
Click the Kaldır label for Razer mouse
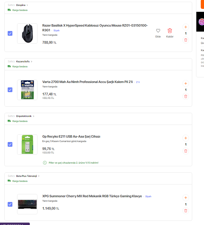tap(170, 37)
